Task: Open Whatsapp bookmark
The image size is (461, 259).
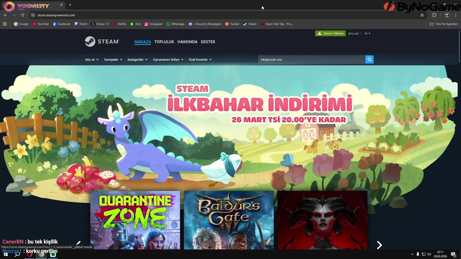Action: (175, 24)
